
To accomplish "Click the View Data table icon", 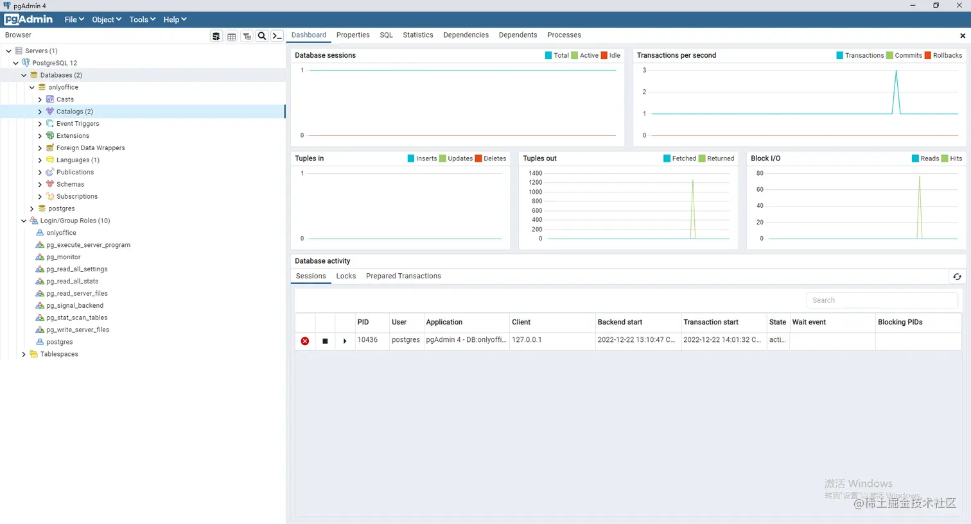I will (x=232, y=36).
